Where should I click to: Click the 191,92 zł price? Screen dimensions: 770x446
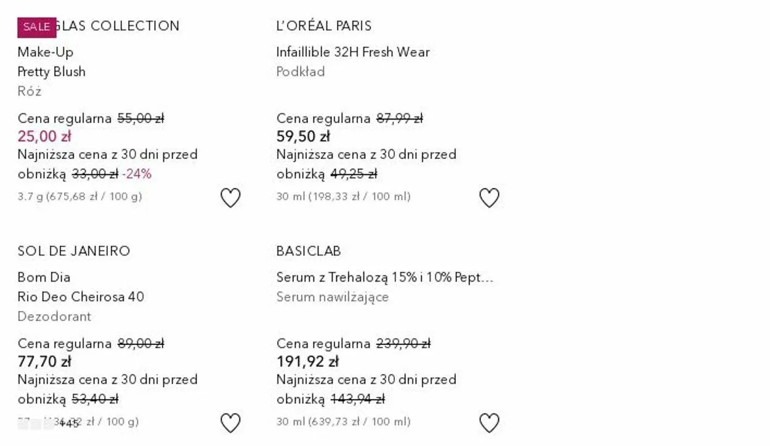(307, 362)
